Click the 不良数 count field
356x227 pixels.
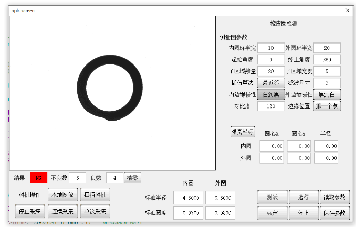pyautogui.click(x=78, y=178)
